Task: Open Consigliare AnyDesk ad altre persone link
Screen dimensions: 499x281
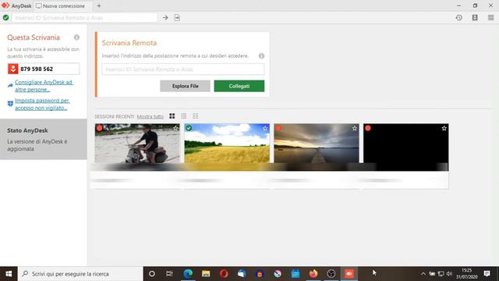Action: click(x=44, y=86)
